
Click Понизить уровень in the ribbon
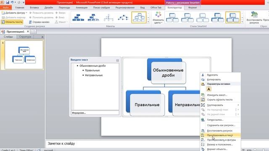(41, 18)
